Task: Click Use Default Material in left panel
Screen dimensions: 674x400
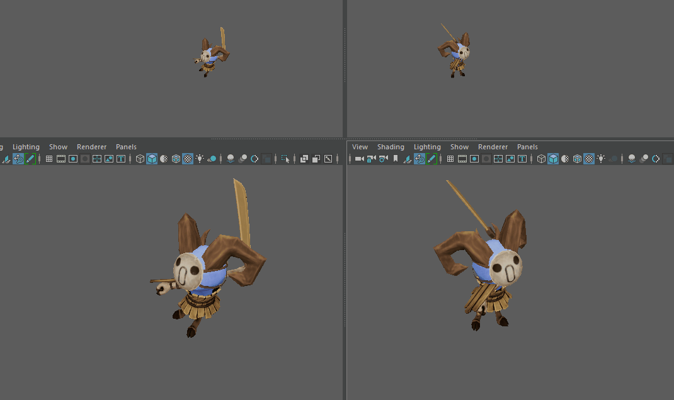Action: [164, 159]
